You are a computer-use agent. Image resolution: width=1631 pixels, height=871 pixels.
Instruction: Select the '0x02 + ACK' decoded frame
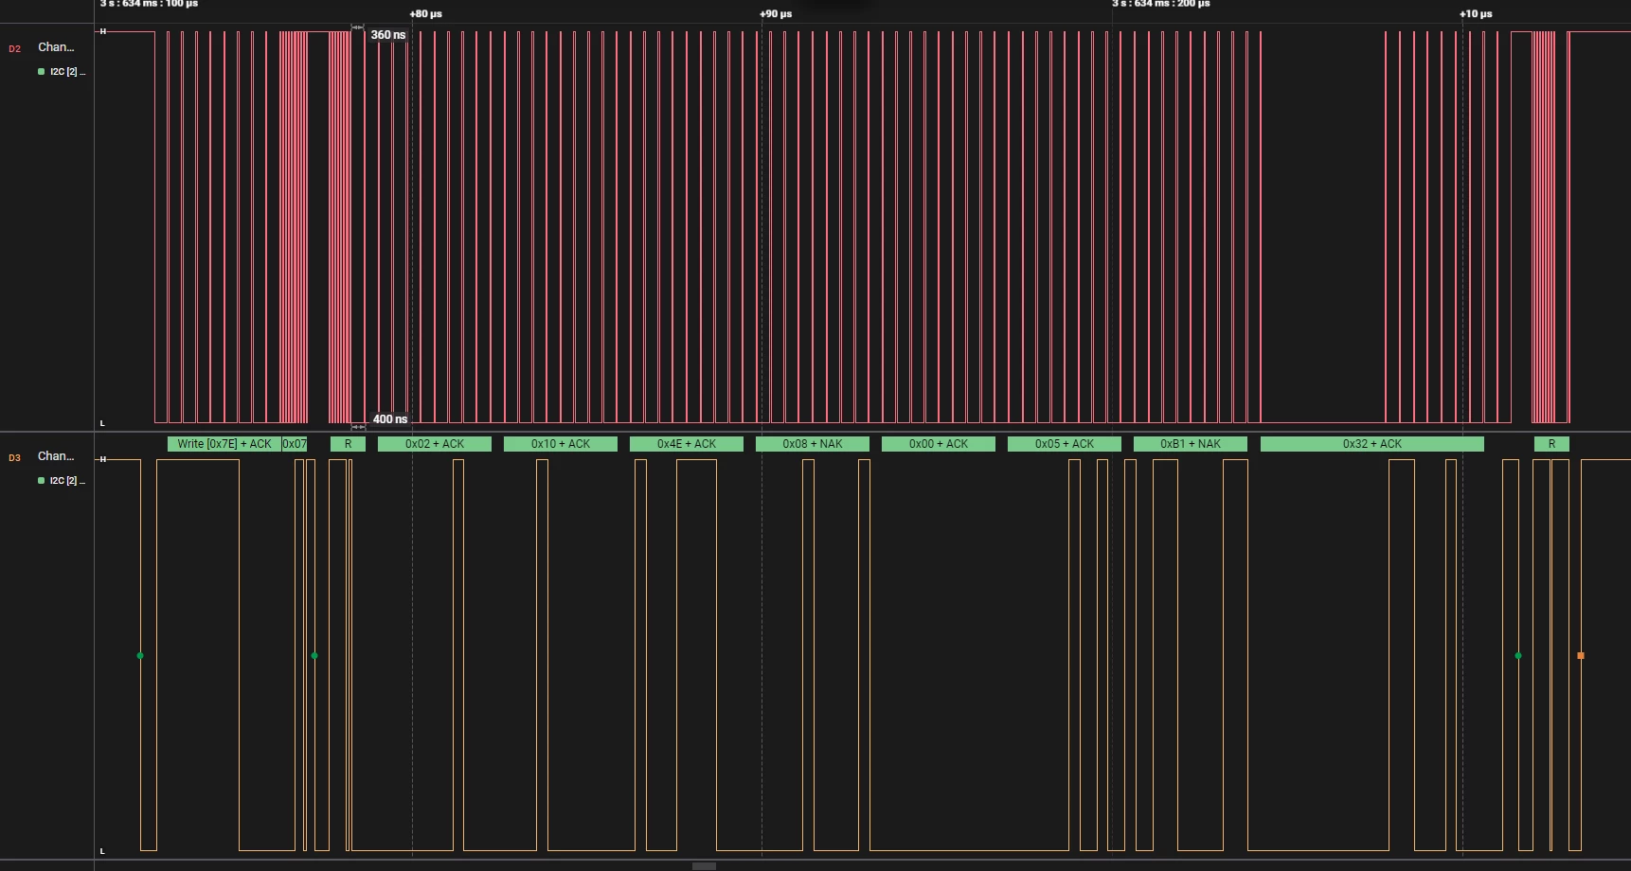[x=435, y=444]
